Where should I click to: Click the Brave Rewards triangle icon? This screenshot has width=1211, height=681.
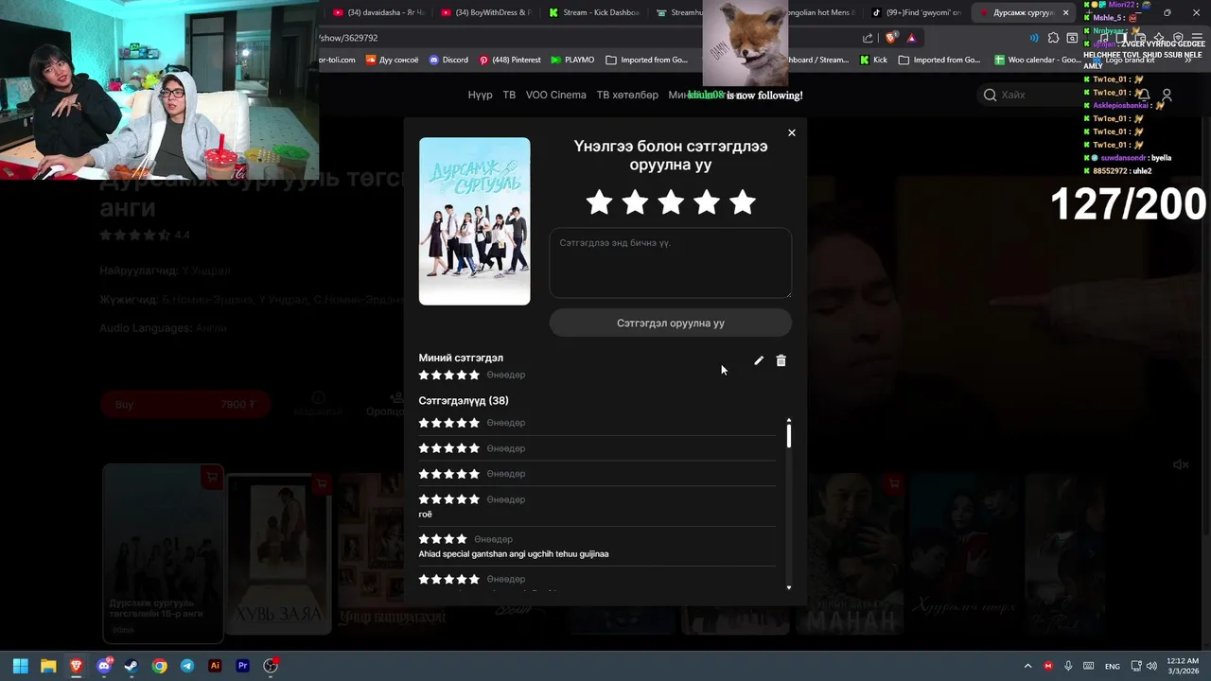911,38
